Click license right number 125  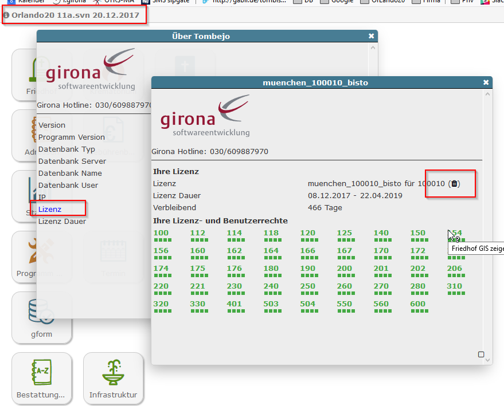pos(344,233)
